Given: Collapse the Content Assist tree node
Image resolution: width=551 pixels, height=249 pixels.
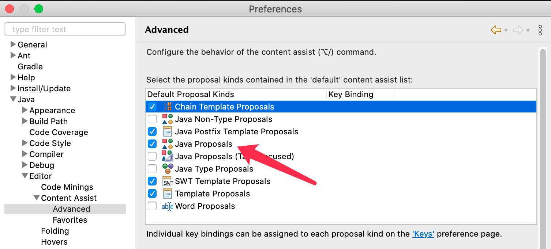Looking at the screenshot, I should click(x=37, y=198).
